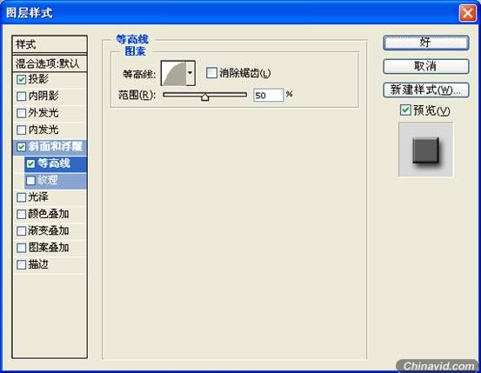Enable the 外发光 outer glow checkbox
The height and width of the screenshot is (373, 481).
pos(21,113)
